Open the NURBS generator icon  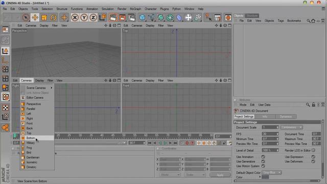(x=161, y=17)
